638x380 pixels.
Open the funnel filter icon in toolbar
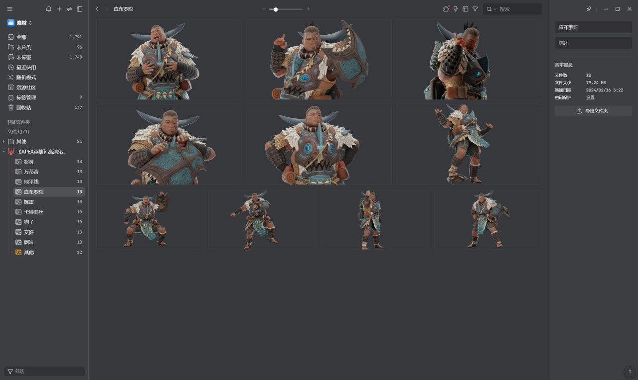[x=475, y=9]
